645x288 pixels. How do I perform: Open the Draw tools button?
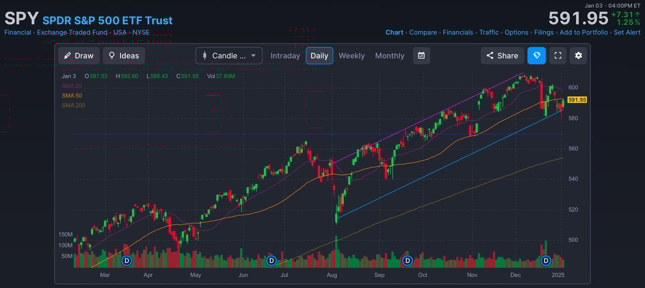pyautogui.click(x=79, y=55)
